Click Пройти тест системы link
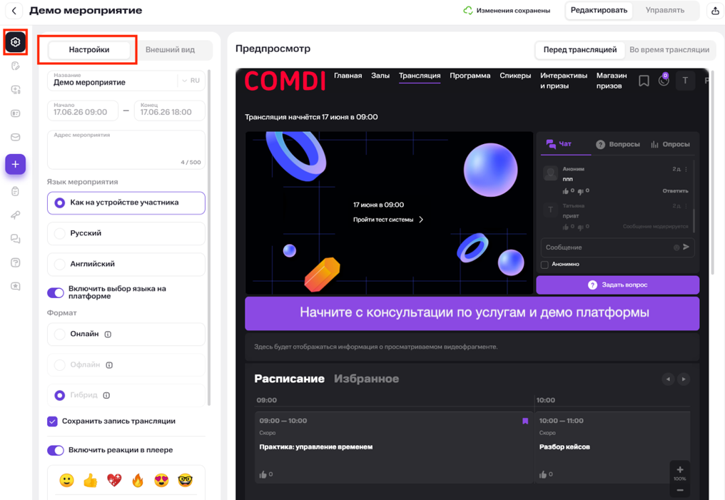Screen dimensions: 725x500 point(383,220)
